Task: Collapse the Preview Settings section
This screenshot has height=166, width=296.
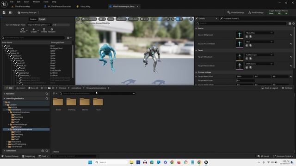Action: 196,72
